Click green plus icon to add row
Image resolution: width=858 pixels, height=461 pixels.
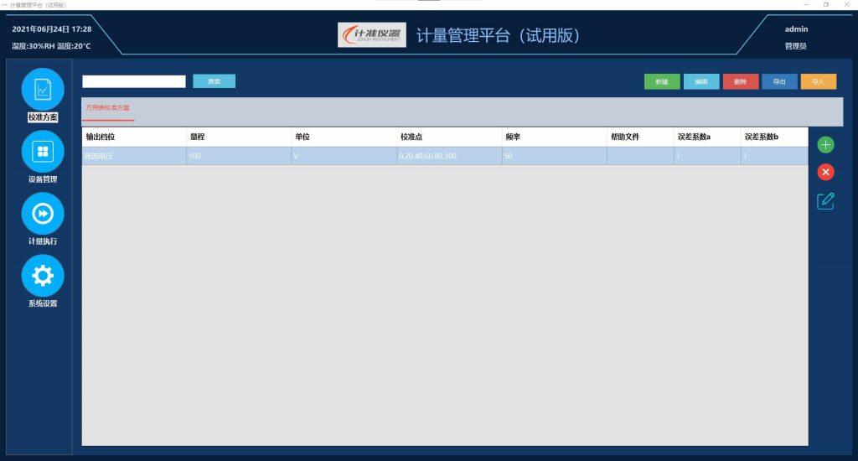click(825, 145)
